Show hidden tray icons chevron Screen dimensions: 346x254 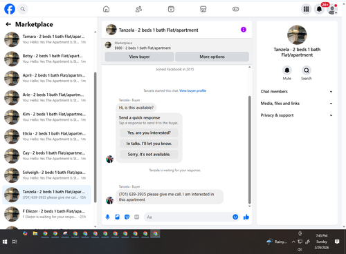click(x=293, y=242)
